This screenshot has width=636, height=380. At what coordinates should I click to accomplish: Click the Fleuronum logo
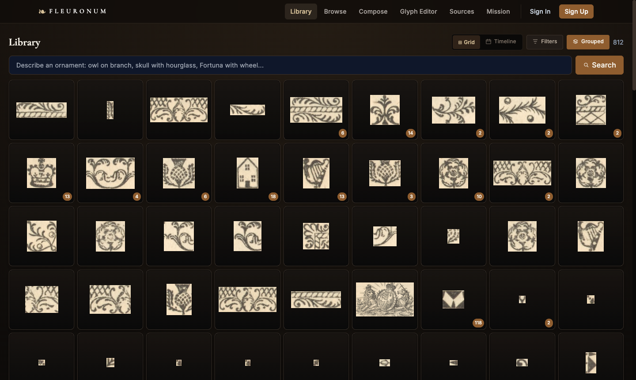click(x=72, y=11)
